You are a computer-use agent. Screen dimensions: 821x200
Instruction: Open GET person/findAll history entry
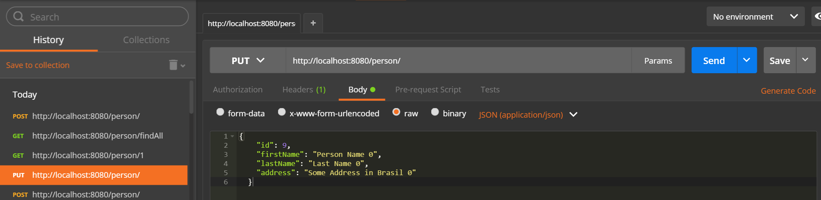97,136
